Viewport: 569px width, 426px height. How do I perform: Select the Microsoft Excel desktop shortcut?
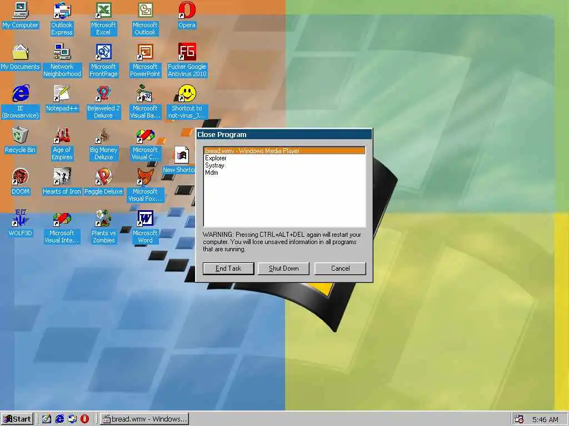103,19
